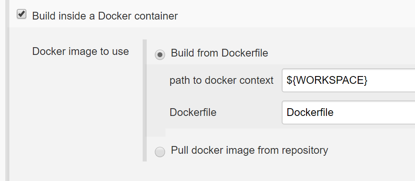
Task: Click the word "context" in the path label
Action: coord(257,81)
